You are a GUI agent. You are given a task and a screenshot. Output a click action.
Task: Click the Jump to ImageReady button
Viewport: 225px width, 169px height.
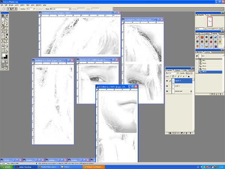5,68
